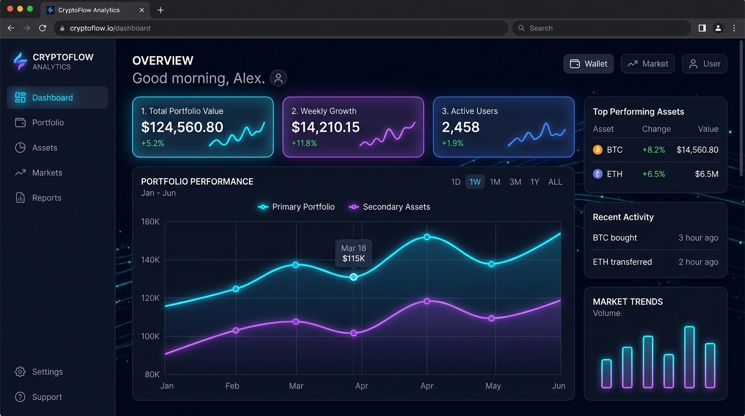Select the 3M time range

point(515,182)
